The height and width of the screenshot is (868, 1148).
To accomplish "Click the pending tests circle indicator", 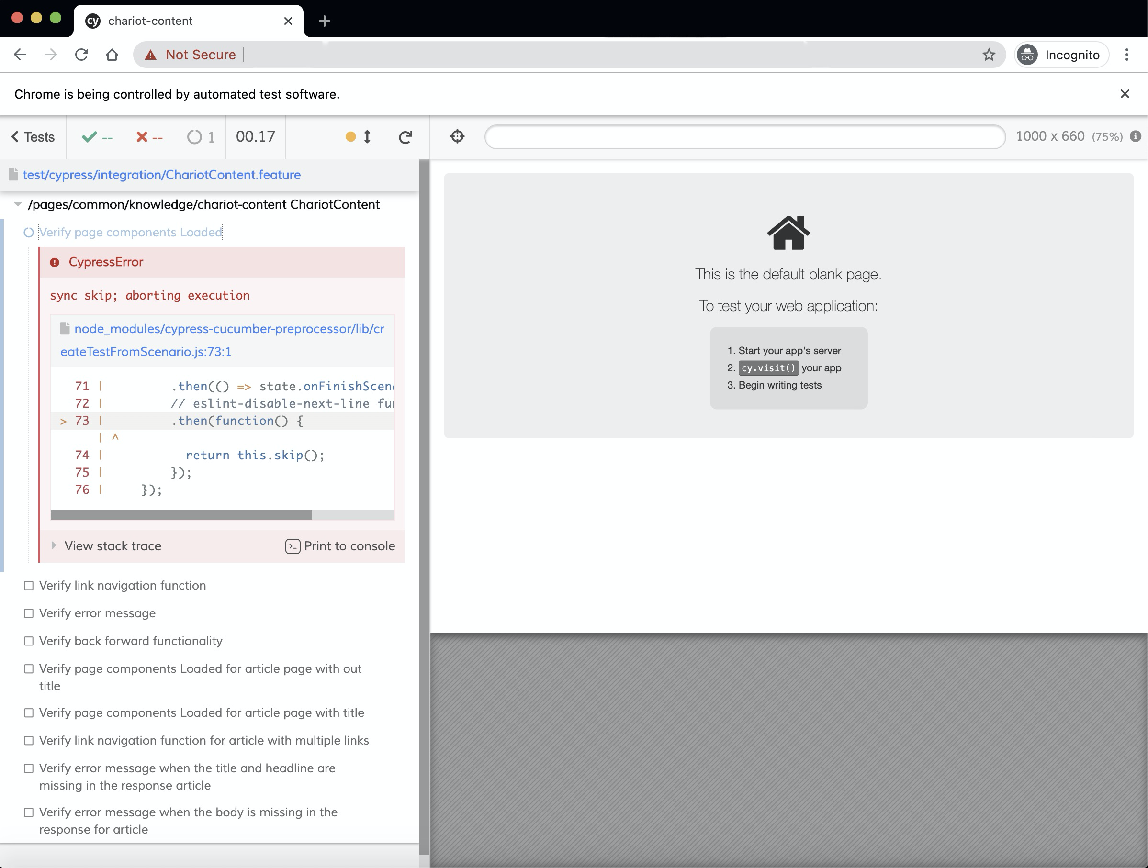I will pyautogui.click(x=195, y=137).
